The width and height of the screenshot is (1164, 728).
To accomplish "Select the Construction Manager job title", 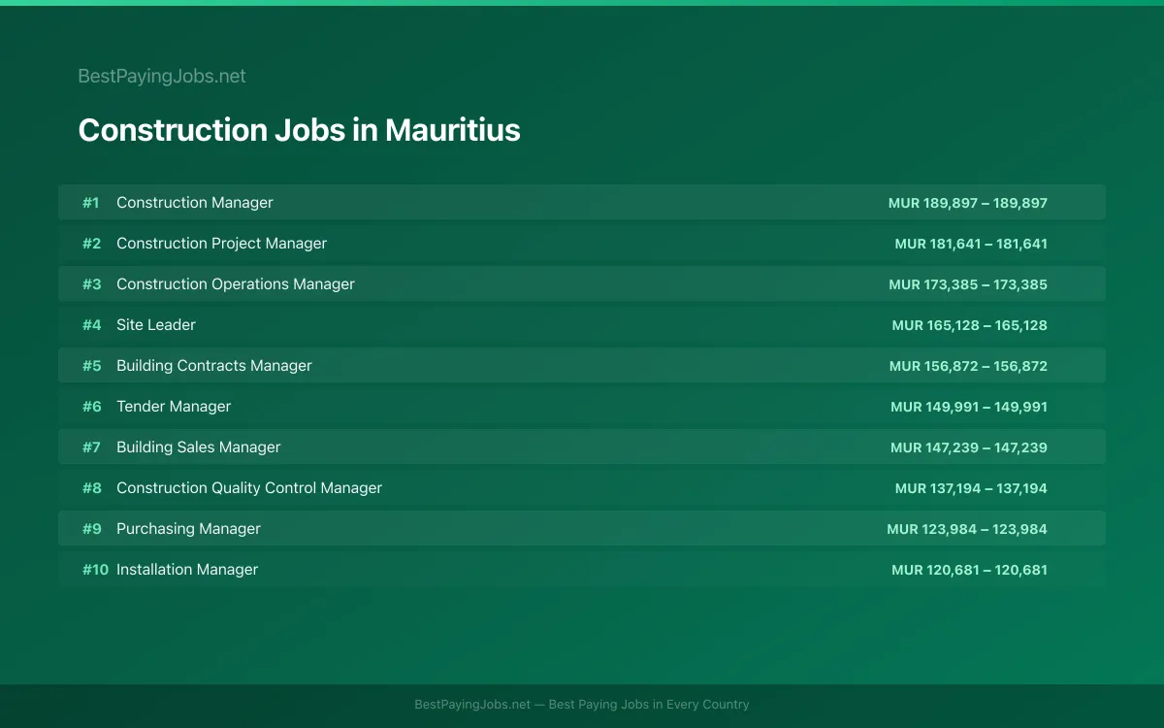I will click(195, 203).
